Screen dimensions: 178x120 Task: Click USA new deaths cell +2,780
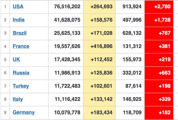pyautogui.click(x=159, y=7)
